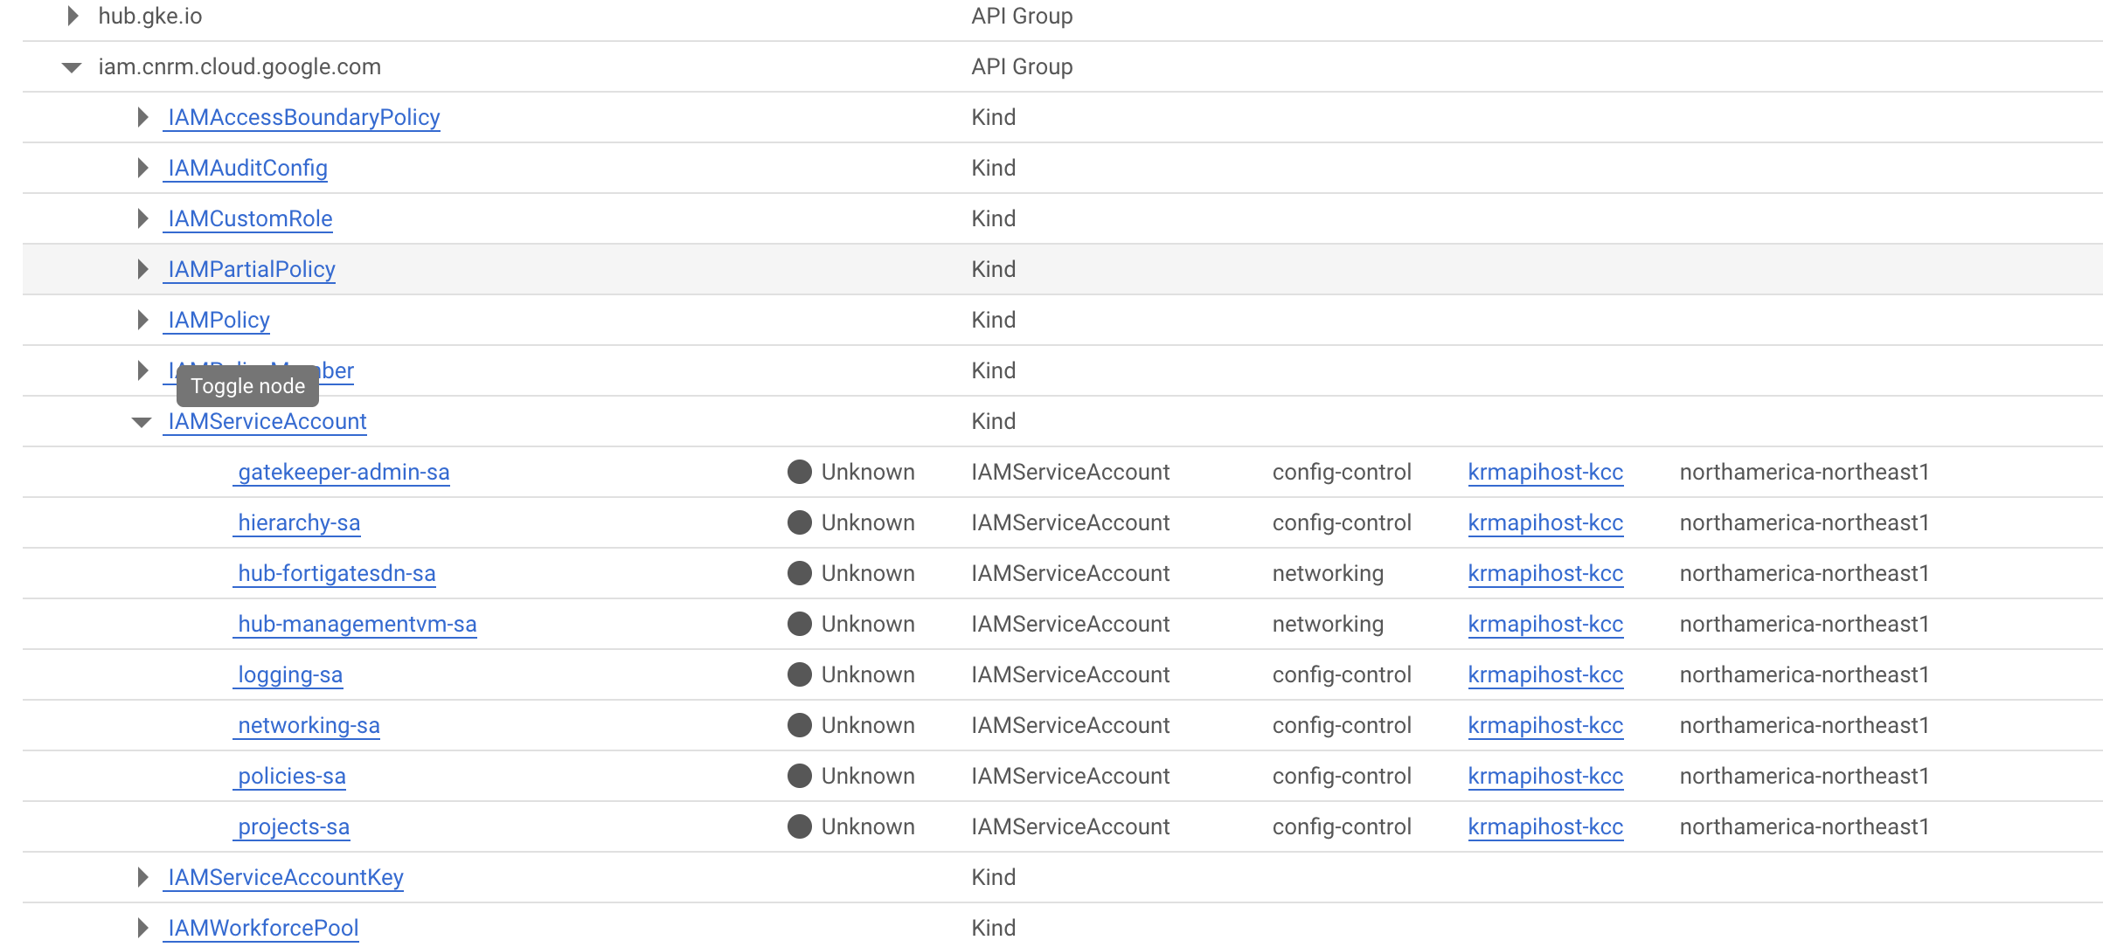Collapse the iam.cnrm.cloud.google.com API group

(72, 66)
